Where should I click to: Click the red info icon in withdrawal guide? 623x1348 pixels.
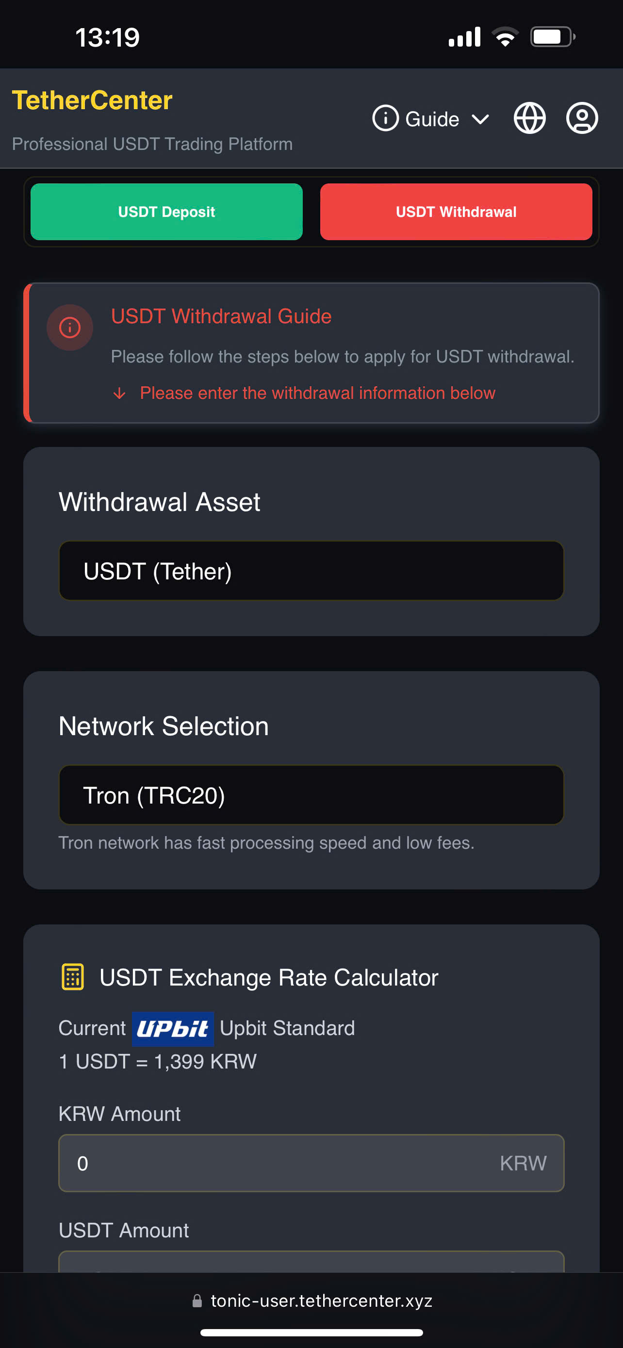point(69,328)
